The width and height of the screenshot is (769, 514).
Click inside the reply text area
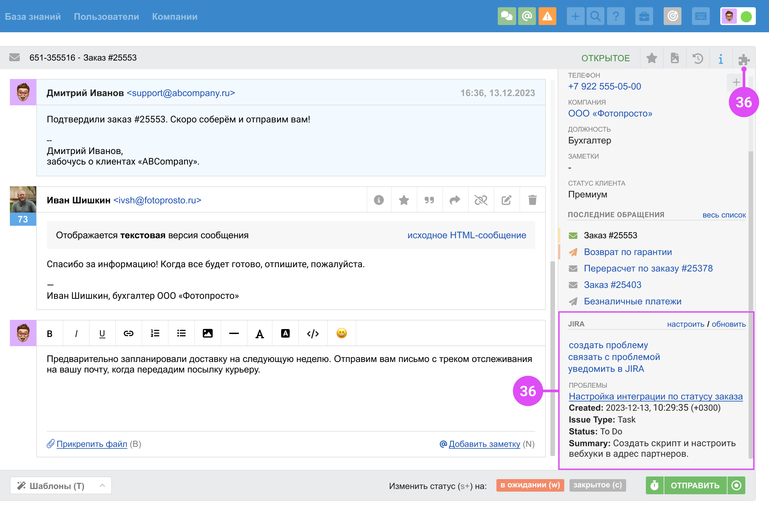click(x=290, y=395)
